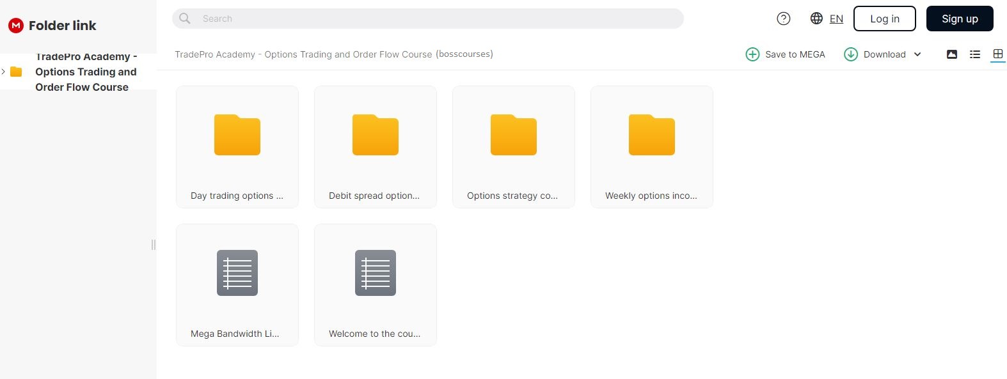
Task: Open the Options strategy folder
Action: pos(514,147)
